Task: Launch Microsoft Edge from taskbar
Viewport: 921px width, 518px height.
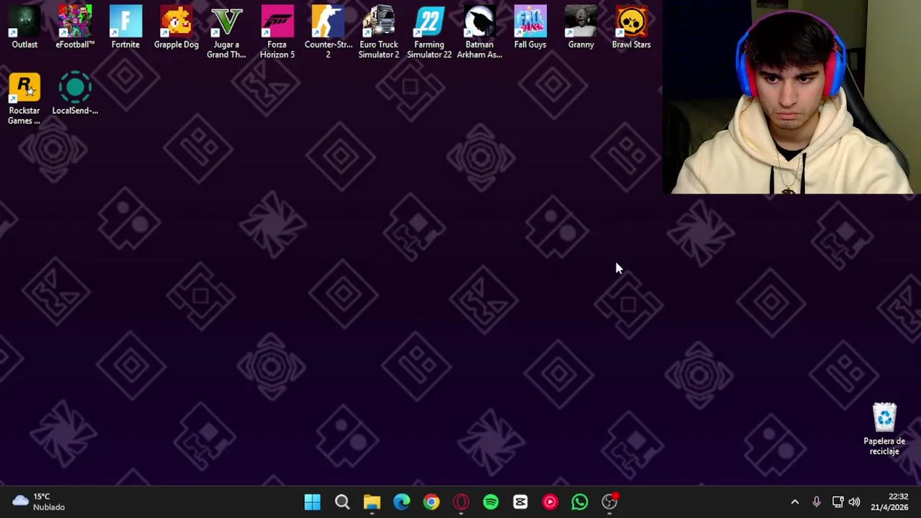Action: tap(401, 501)
